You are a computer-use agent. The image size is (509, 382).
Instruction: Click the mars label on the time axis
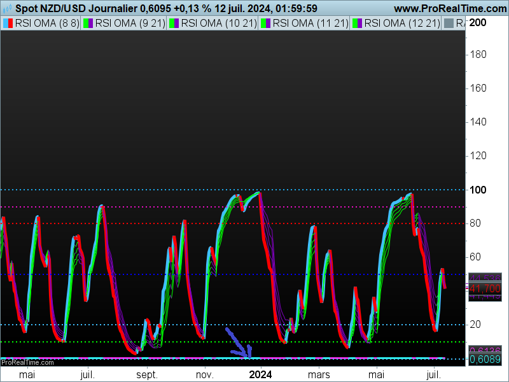(x=319, y=375)
